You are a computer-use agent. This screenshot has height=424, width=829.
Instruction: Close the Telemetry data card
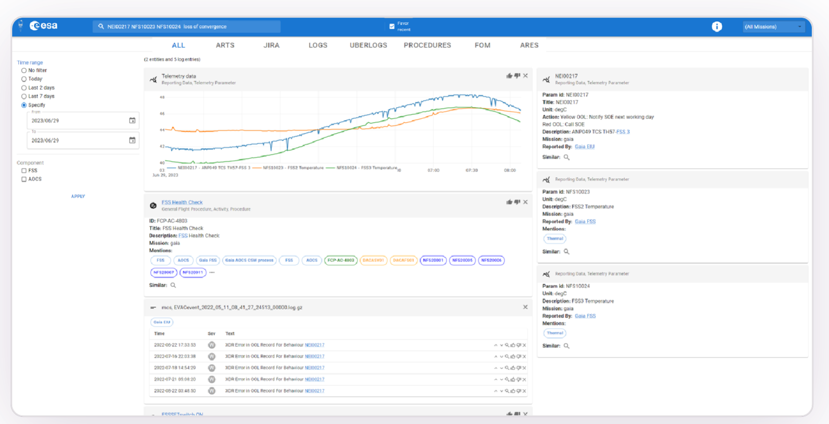(x=526, y=76)
